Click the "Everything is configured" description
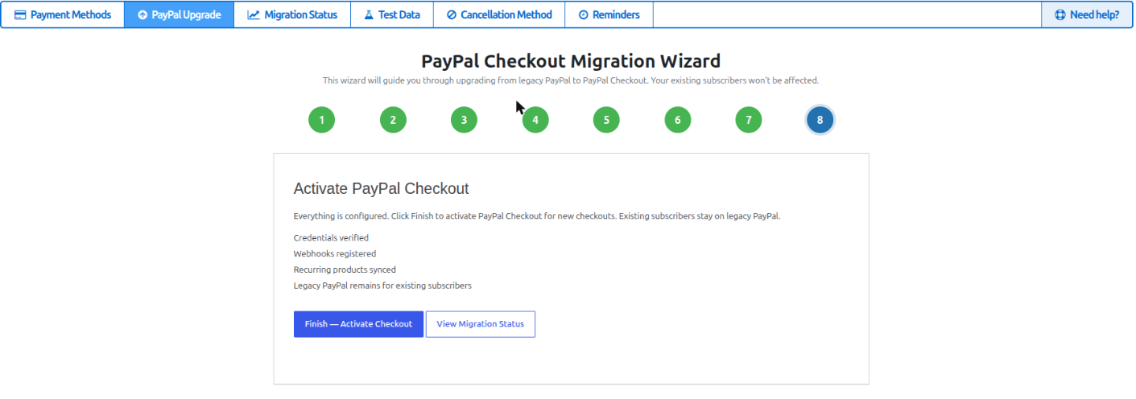1136x399 pixels. [537, 216]
